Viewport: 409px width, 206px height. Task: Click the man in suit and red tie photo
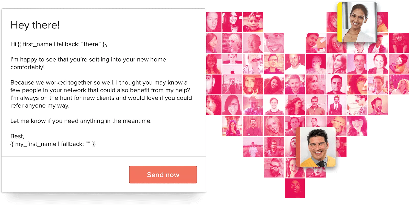336,105
